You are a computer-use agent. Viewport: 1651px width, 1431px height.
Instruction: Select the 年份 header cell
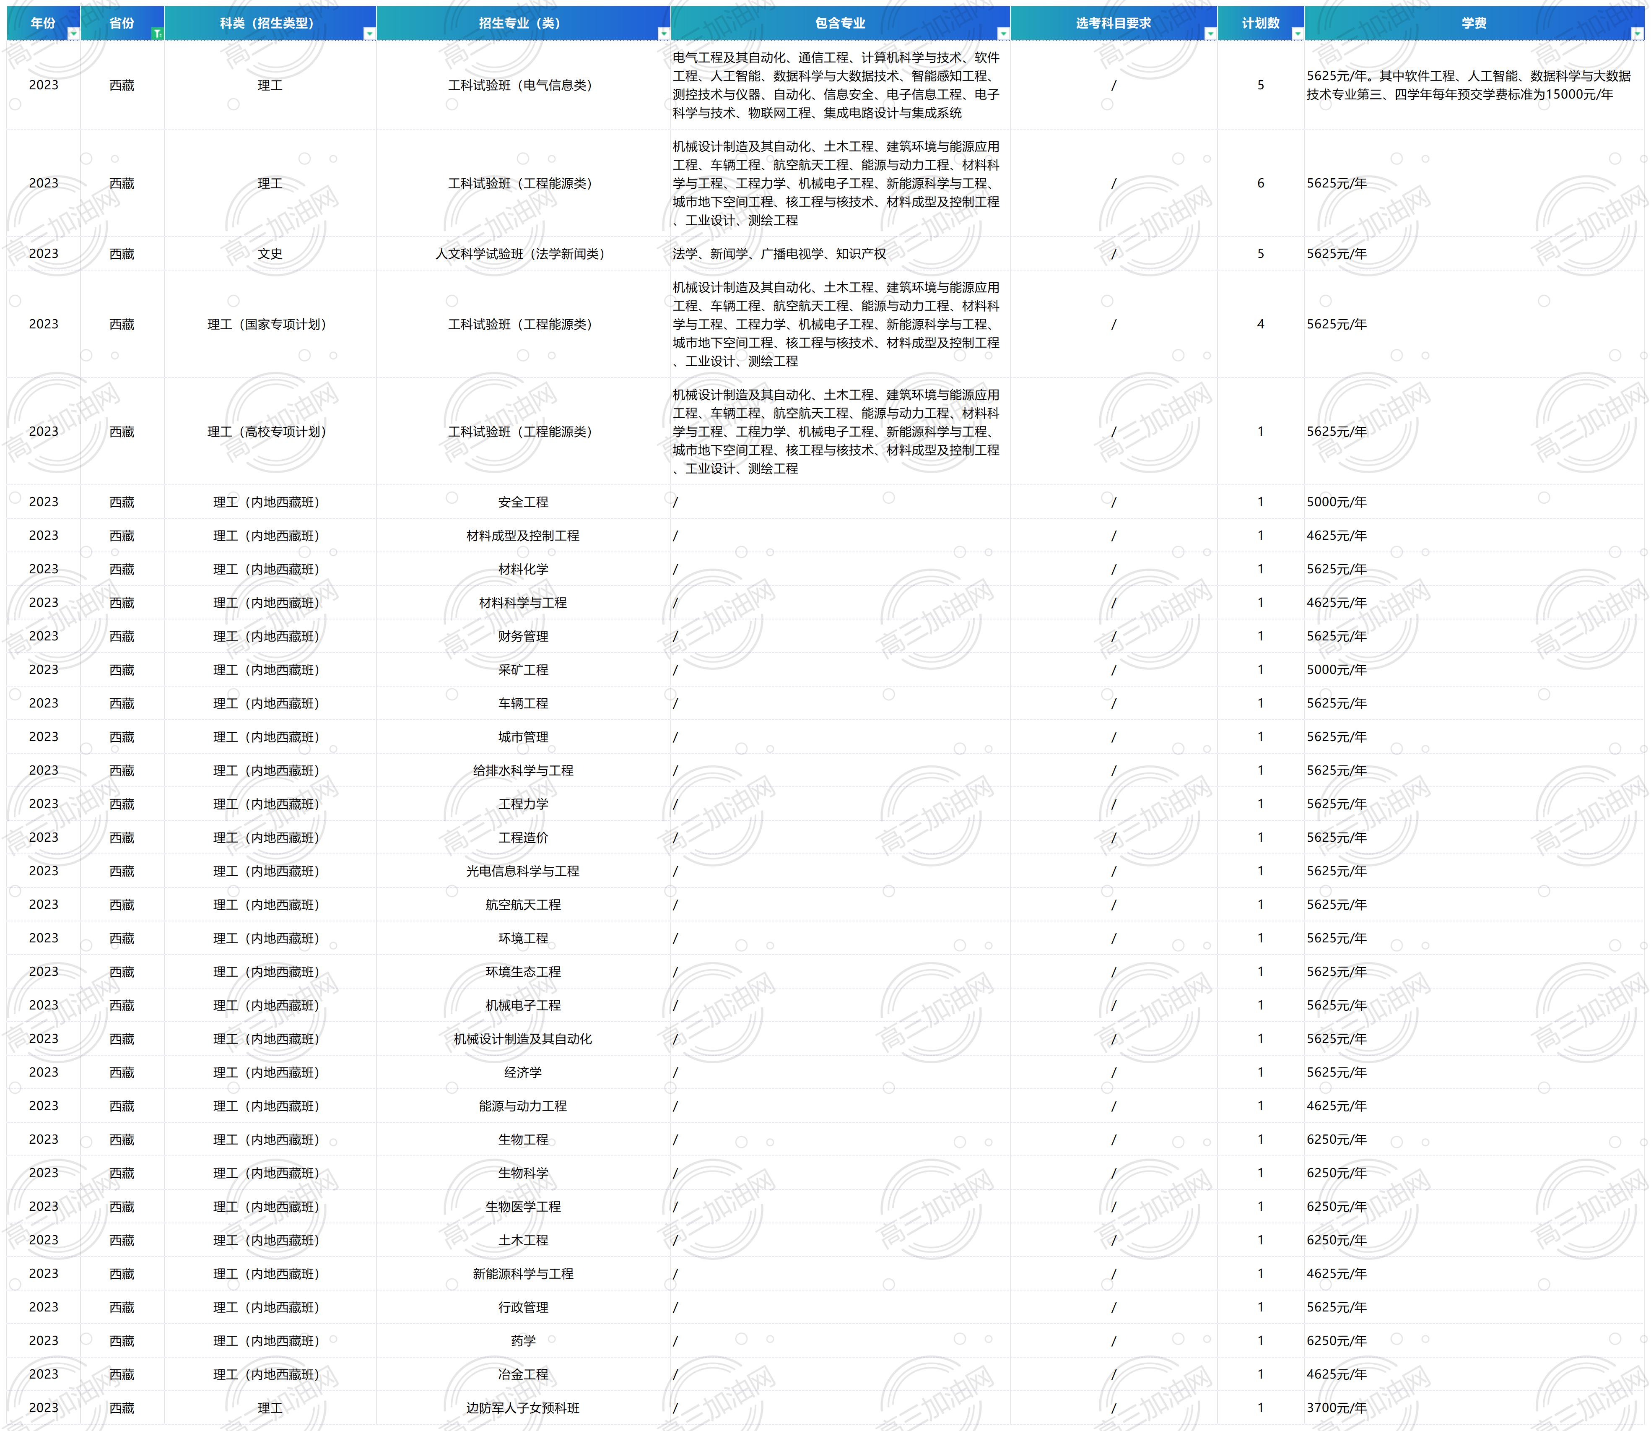(43, 23)
